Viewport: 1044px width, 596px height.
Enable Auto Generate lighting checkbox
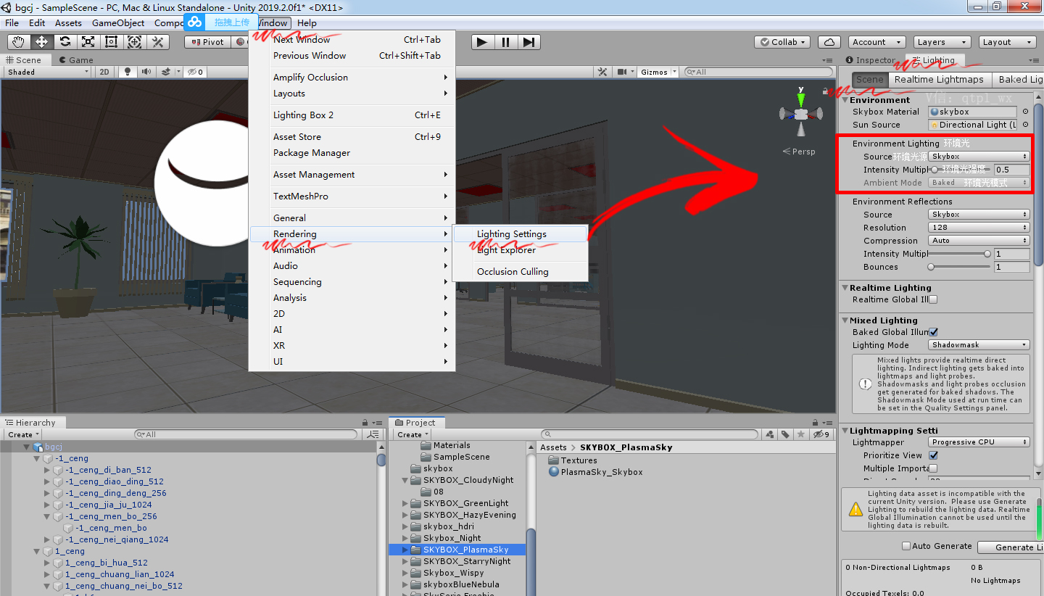[x=906, y=546]
